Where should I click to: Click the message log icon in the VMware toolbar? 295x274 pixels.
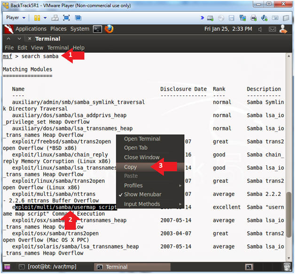275,18
